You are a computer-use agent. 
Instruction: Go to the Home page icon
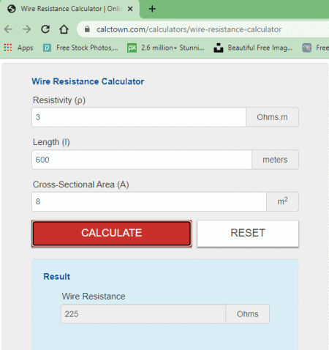pos(64,29)
